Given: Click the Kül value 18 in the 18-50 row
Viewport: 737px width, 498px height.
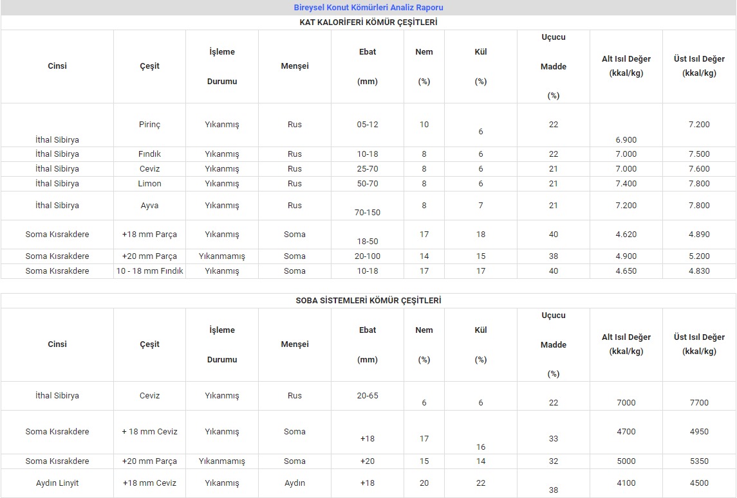Looking at the screenshot, I should coord(480,234).
